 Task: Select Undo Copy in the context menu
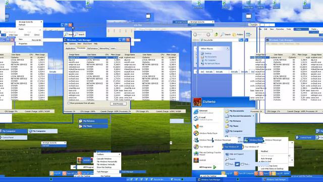13,35
